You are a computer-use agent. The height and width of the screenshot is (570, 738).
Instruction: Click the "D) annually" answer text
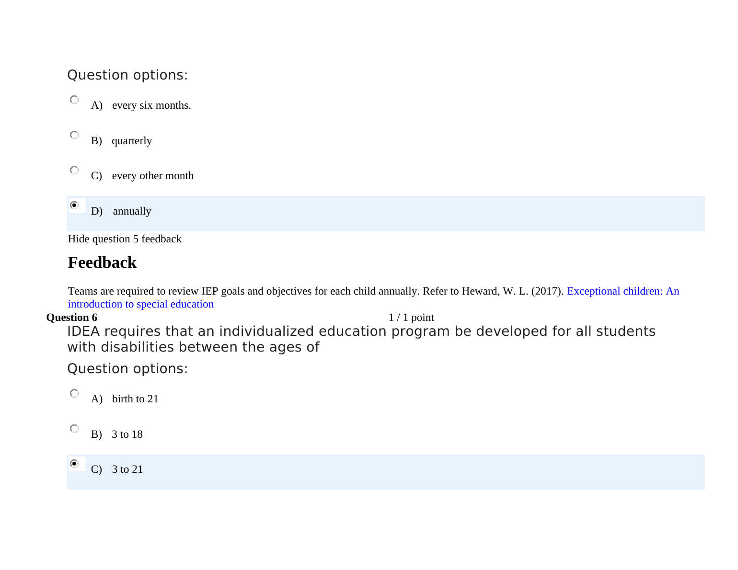122,211
